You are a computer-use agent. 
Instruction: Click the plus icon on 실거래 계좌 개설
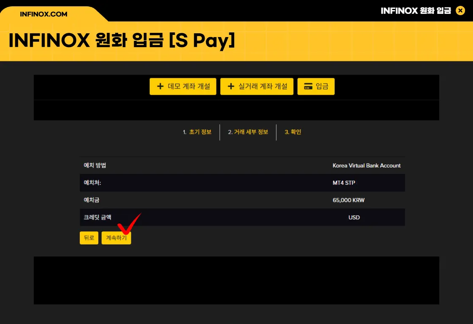point(231,86)
